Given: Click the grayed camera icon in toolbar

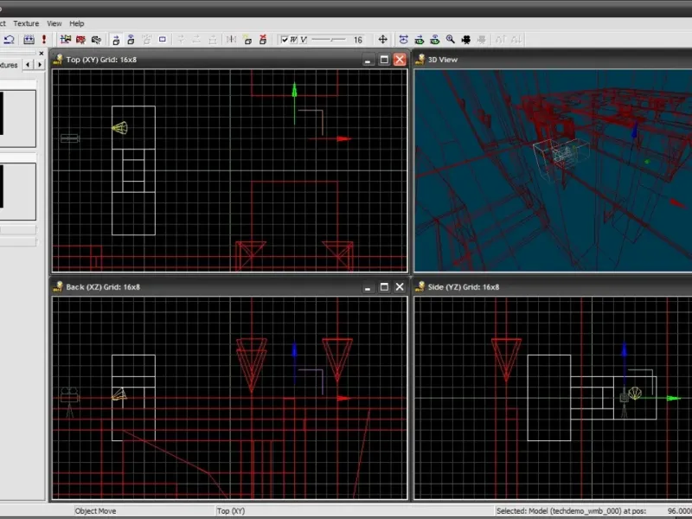Looking at the screenshot, I should tap(482, 40).
